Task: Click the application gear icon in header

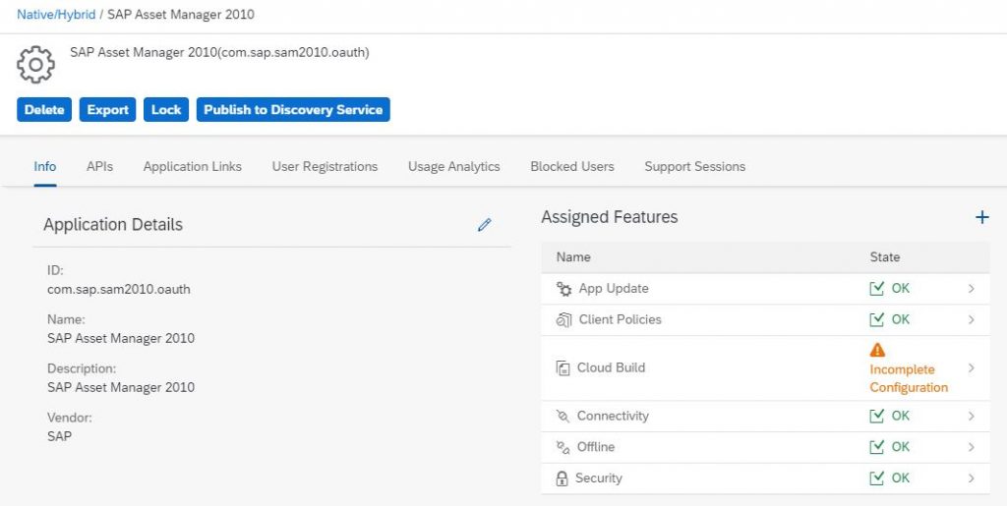Action: pyautogui.click(x=35, y=64)
